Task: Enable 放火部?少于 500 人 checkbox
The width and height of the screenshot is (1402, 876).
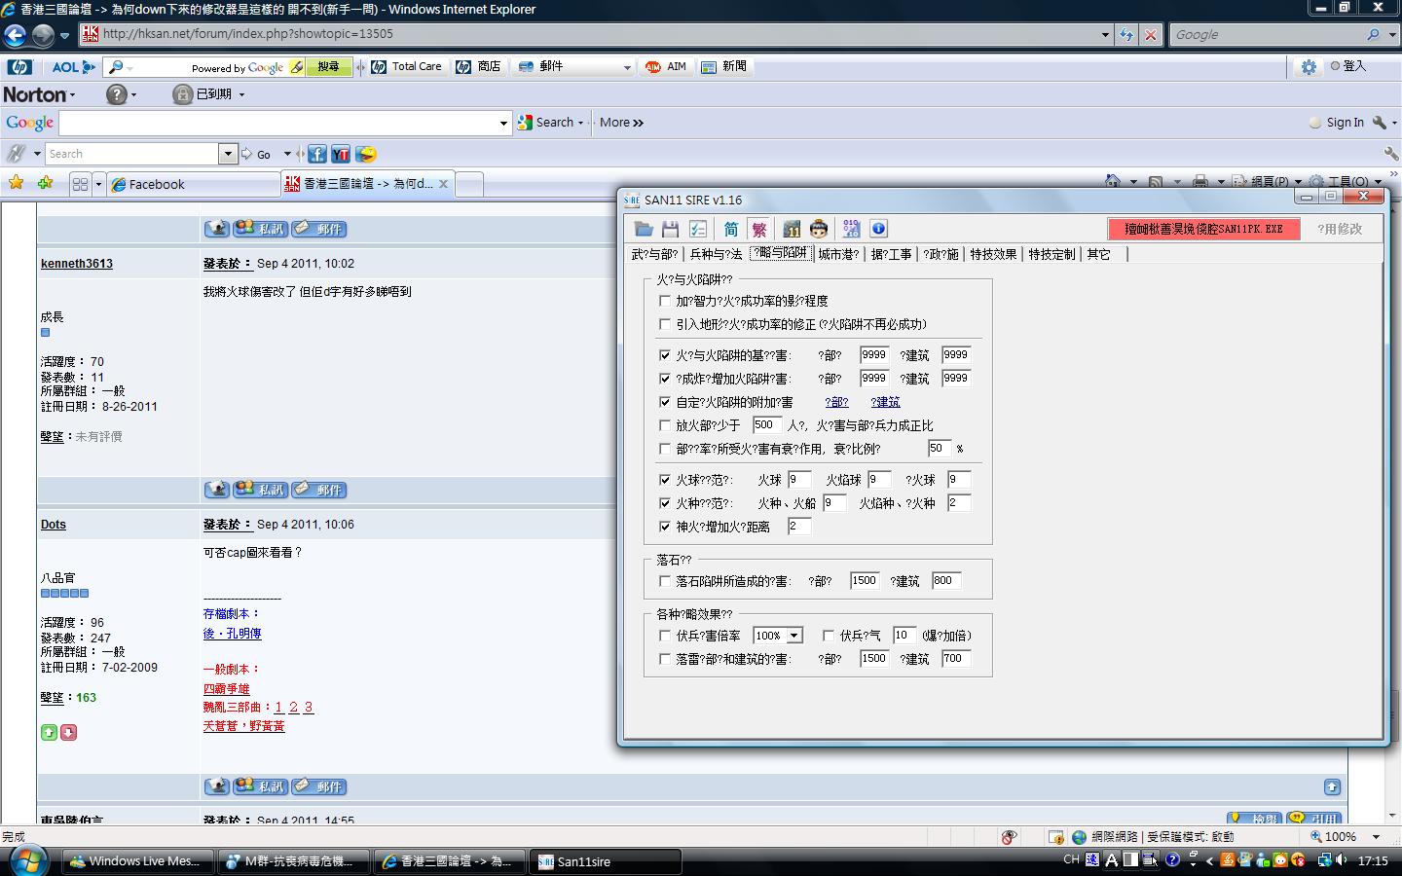Action: tap(665, 425)
